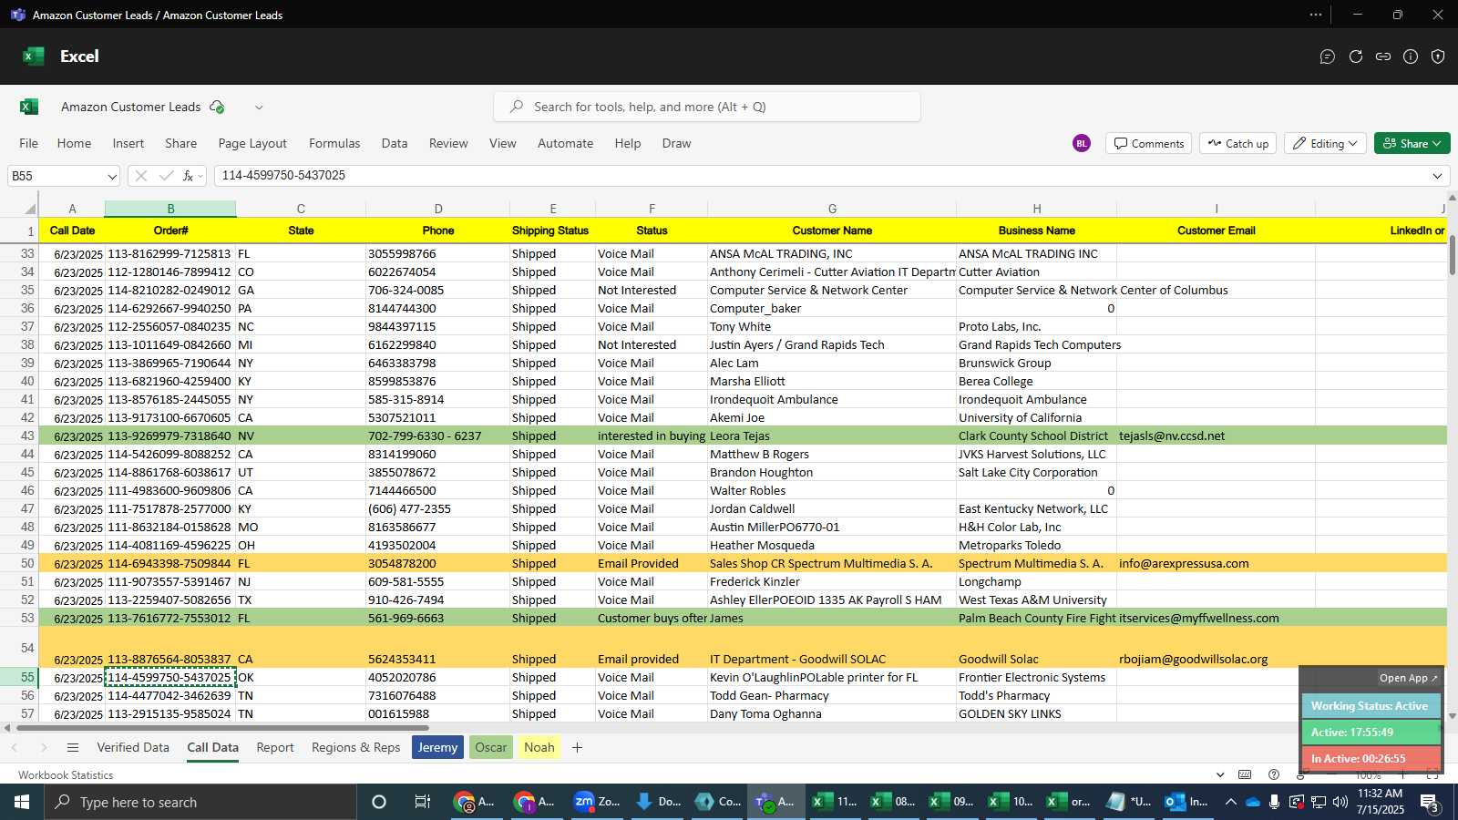Switch to Regions & Reps sheet
The width and height of the screenshot is (1458, 820).
point(355,747)
